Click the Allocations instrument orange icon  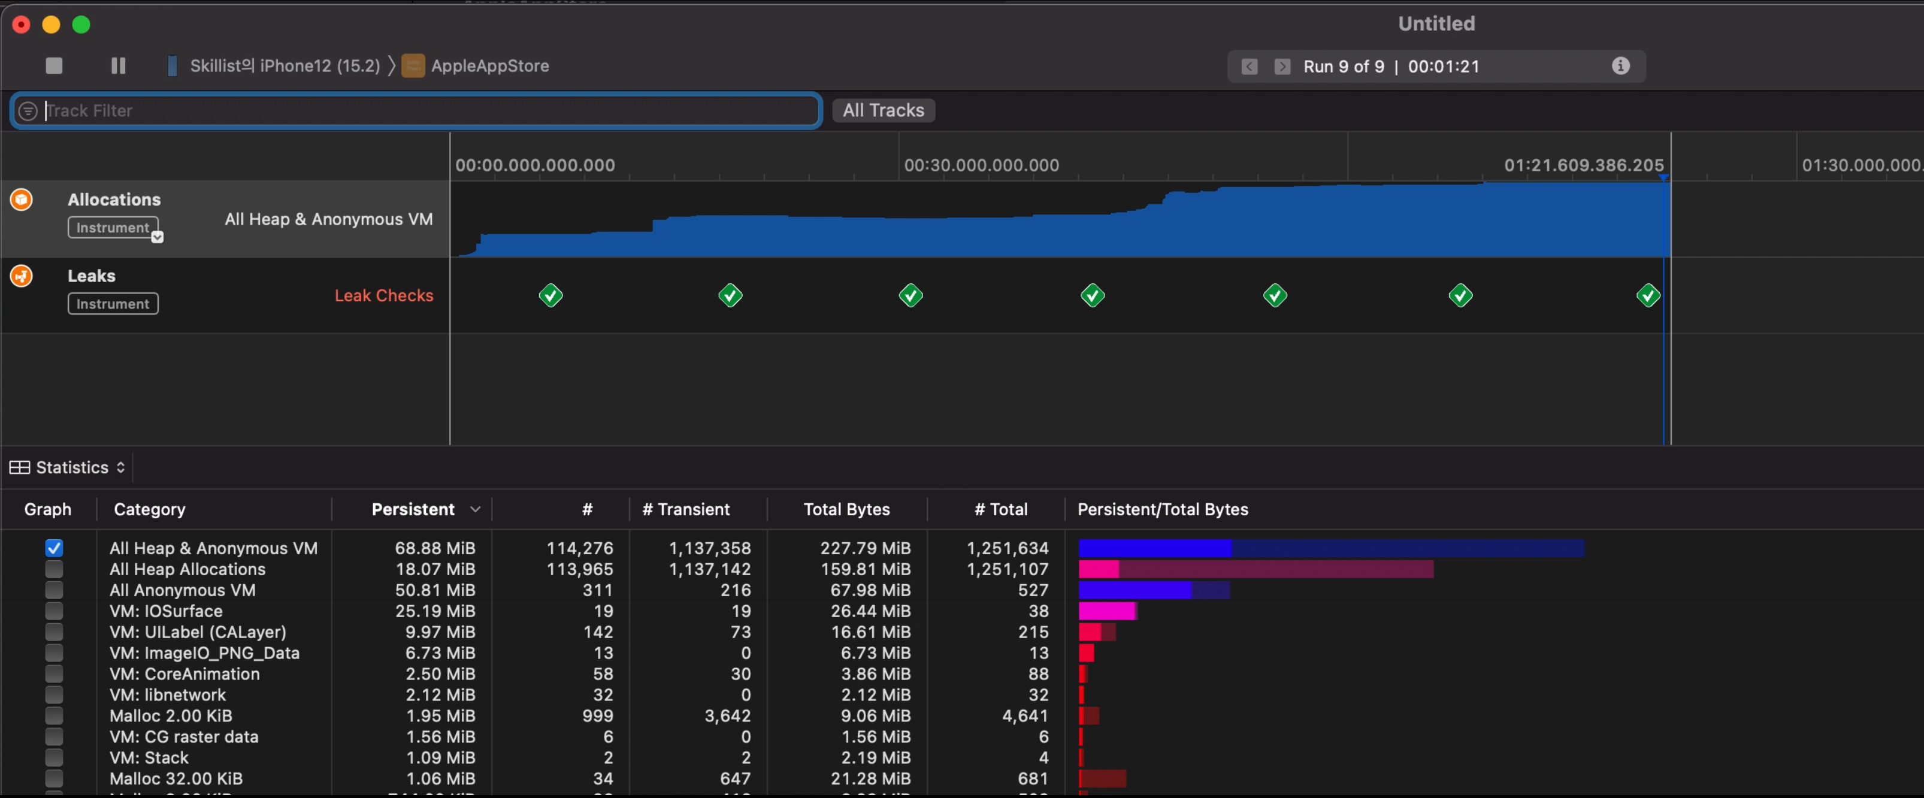(21, 199)
